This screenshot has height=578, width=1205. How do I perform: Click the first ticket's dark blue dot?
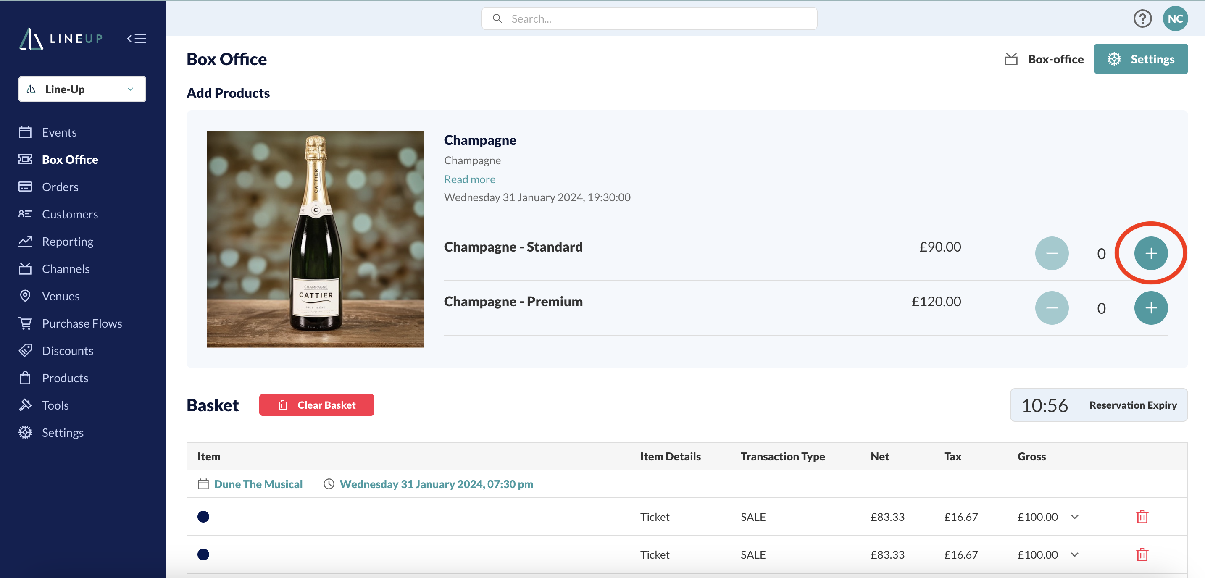pos(203,517)
